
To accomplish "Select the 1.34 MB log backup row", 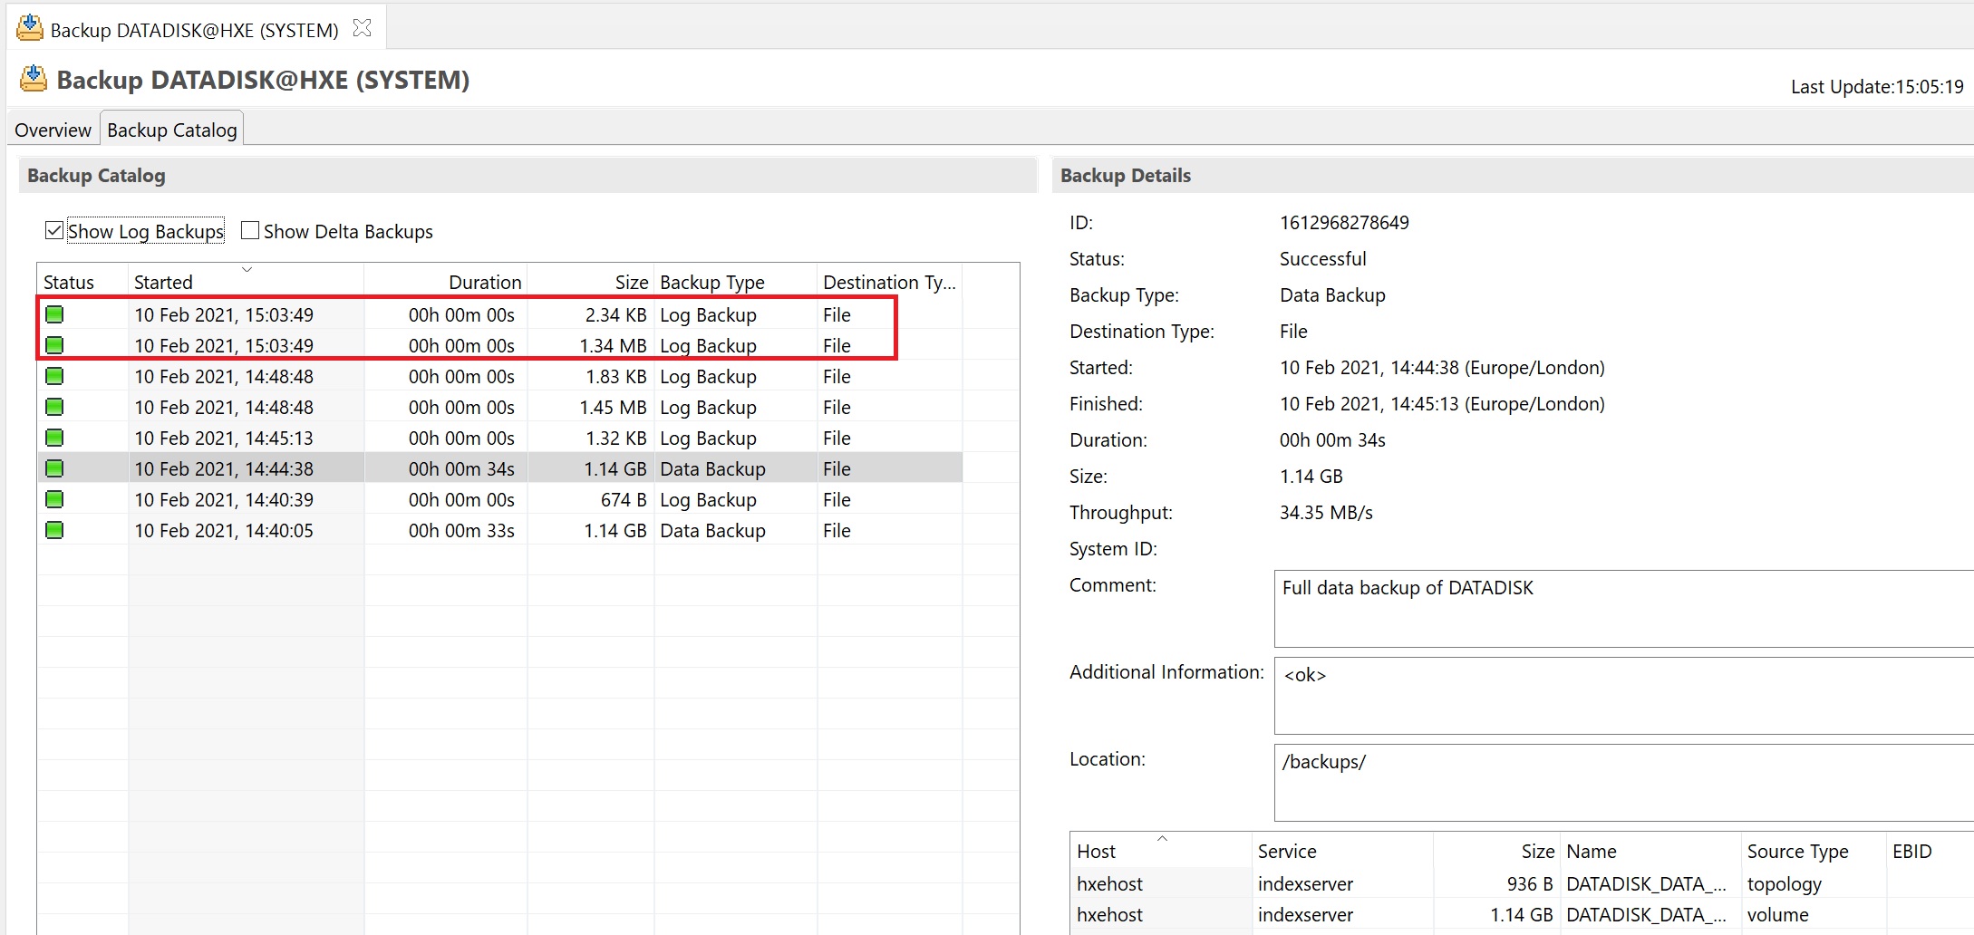I will pyautogui.click(x=500, y=345).
